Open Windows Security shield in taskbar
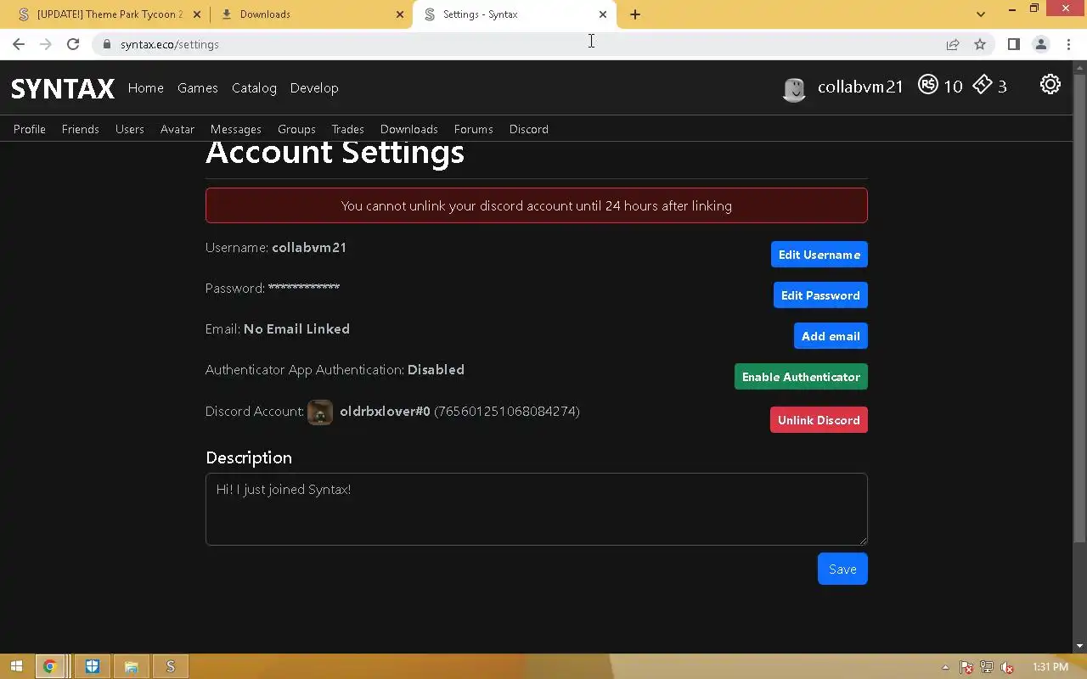This screenshot has width=1087, height=679. [x=92, y=667]
